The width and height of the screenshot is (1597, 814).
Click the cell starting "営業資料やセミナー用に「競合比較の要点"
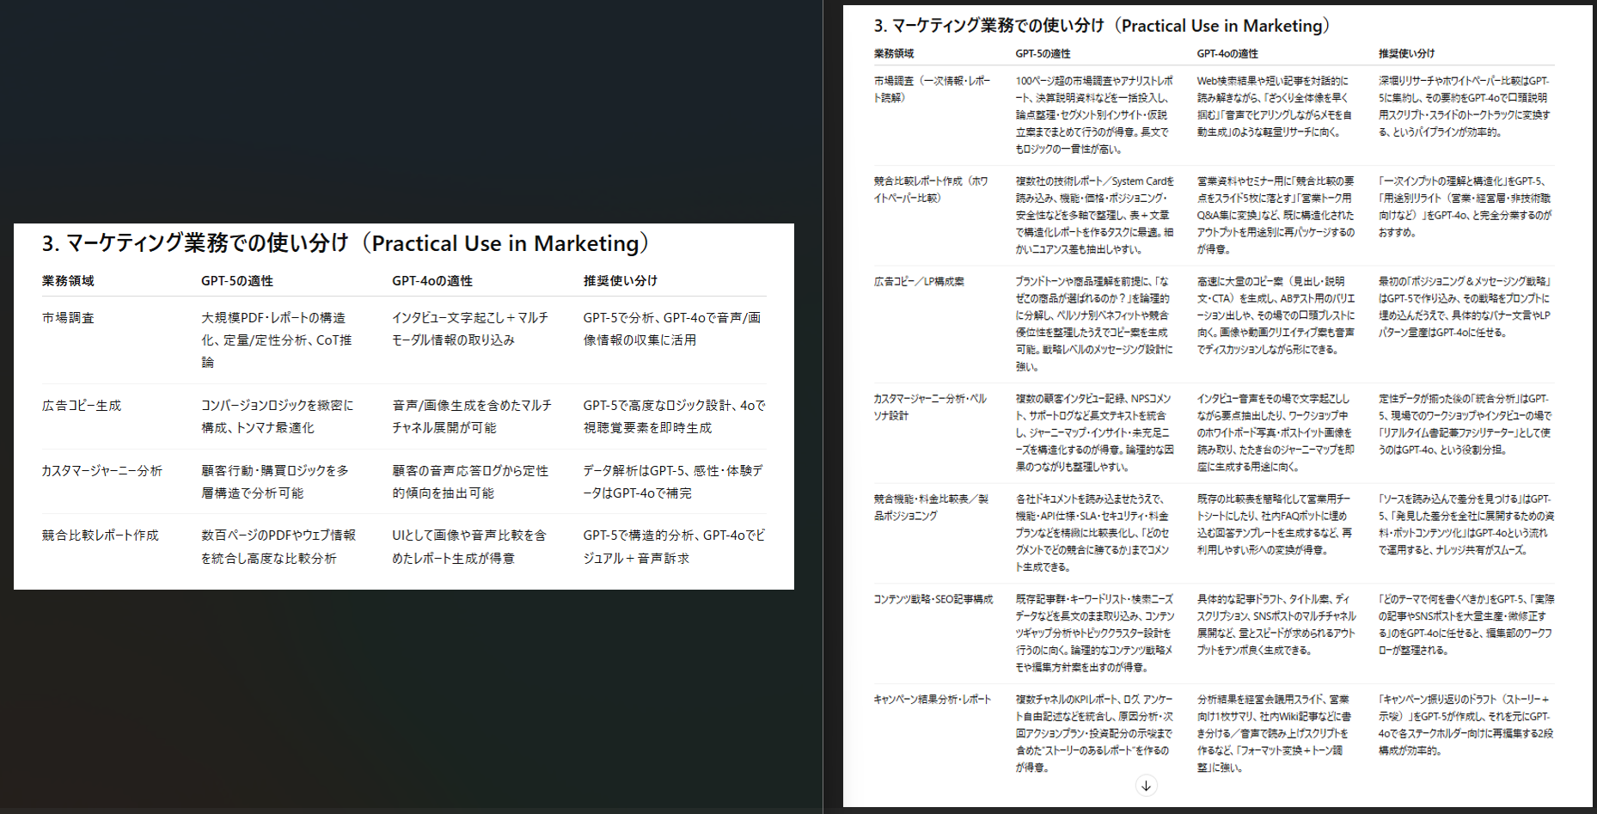(1276, 216)
